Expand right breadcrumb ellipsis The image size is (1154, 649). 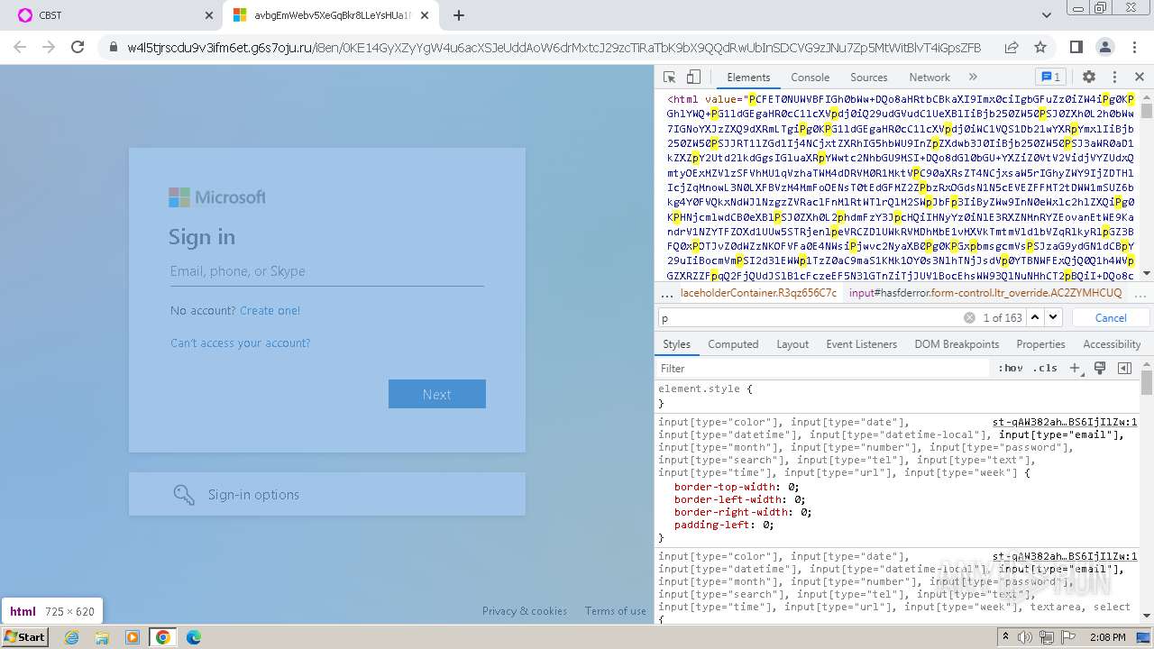tap(1140, 294)
